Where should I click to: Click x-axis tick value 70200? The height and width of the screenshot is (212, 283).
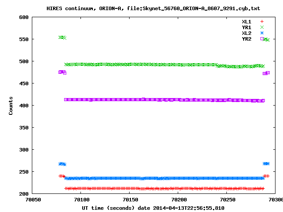(x=179, y=200)
